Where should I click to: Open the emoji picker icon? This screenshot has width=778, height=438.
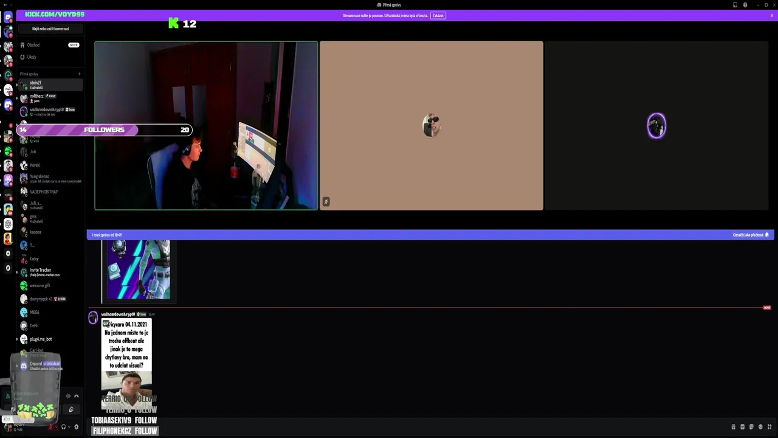760,427
